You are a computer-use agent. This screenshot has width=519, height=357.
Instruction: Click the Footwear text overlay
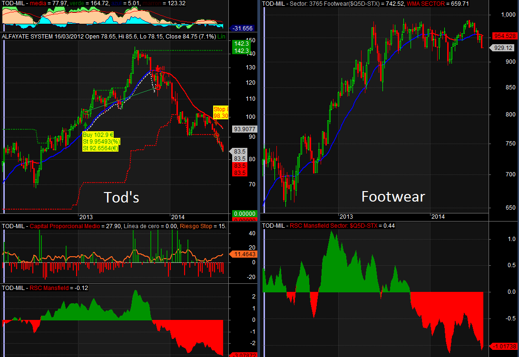[x=393, y=196]
